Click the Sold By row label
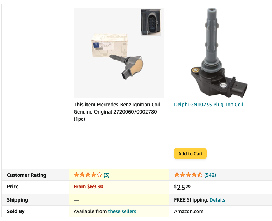Viewport: 272px width, 221px height. coord(16,211)
